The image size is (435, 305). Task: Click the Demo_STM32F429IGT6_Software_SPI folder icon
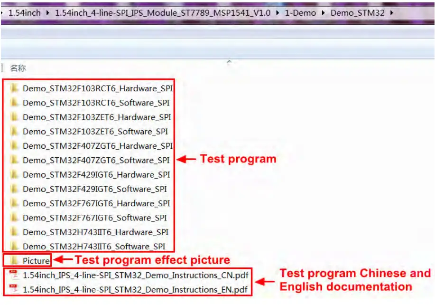[x=14, y=189]
